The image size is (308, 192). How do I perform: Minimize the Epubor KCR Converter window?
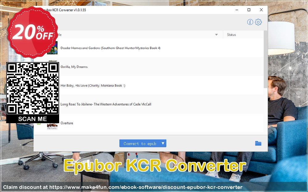[x=237, y=10]
